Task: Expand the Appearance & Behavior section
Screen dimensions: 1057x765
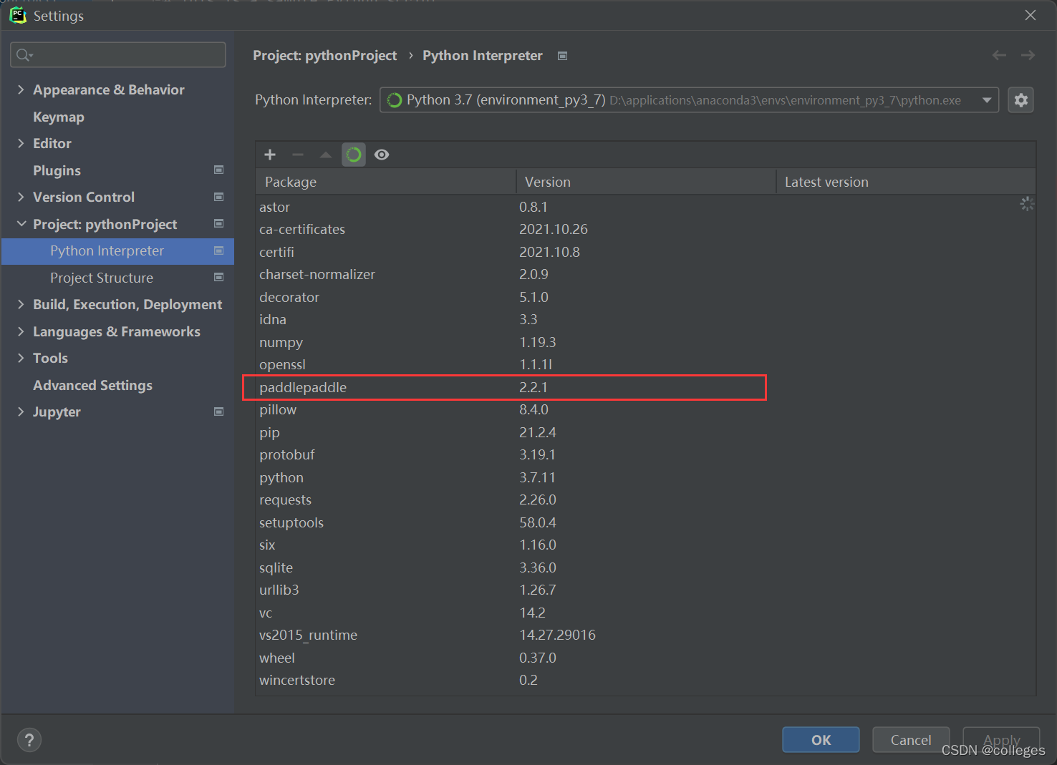Action: (21, 89)
